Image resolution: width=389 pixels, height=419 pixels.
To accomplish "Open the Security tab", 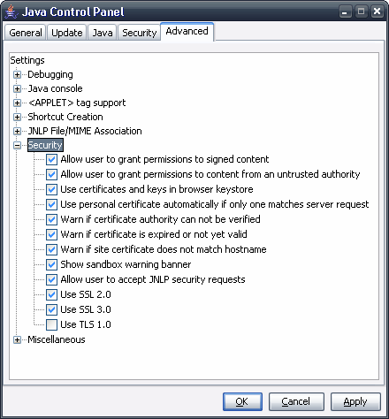I will [139, 33].
